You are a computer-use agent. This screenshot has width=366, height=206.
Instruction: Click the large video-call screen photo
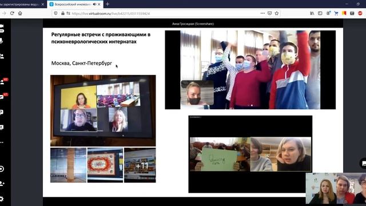pos(103,110)
